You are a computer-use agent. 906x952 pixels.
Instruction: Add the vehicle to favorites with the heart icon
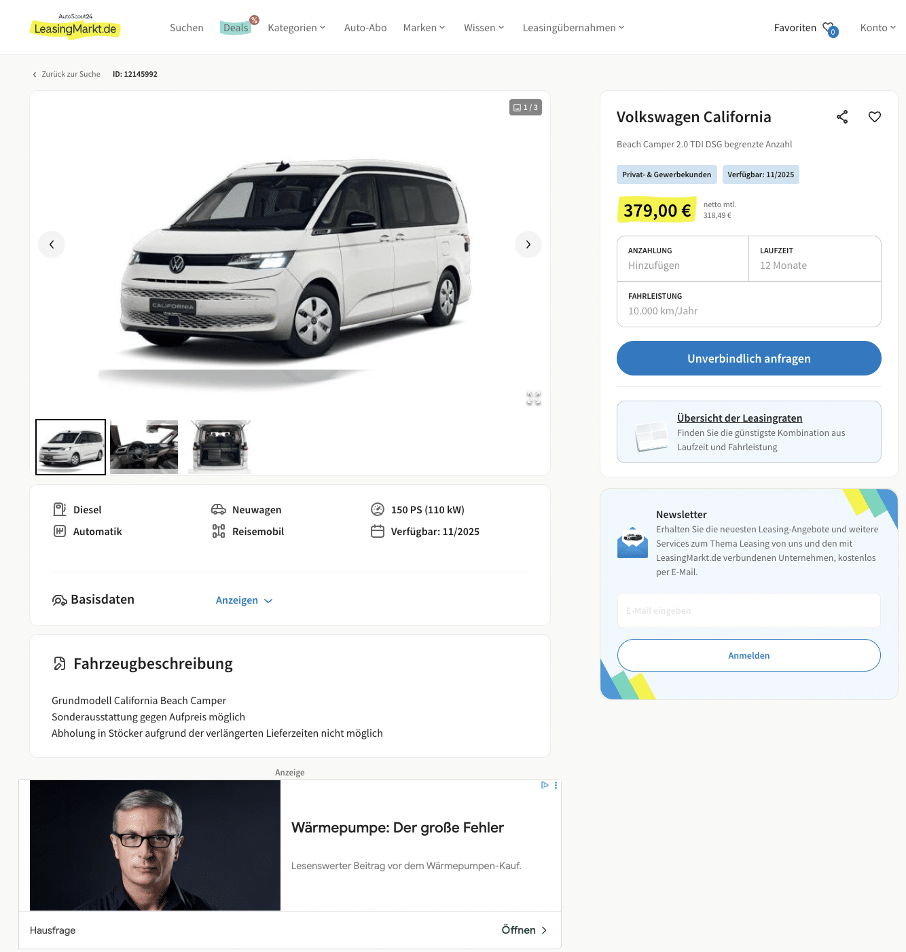coord(875,117)
